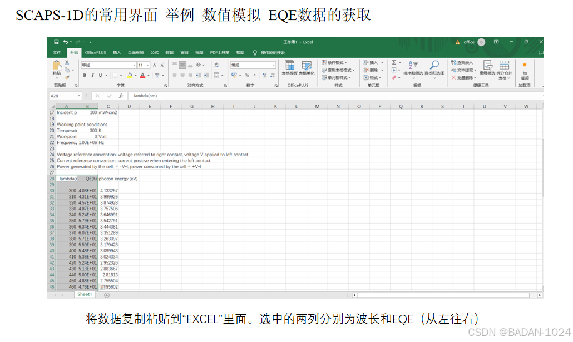Image resolution: width=573 pixels, height=342 pixels.
Task: Click the Cut scissors icon
Action: (67, 62)
